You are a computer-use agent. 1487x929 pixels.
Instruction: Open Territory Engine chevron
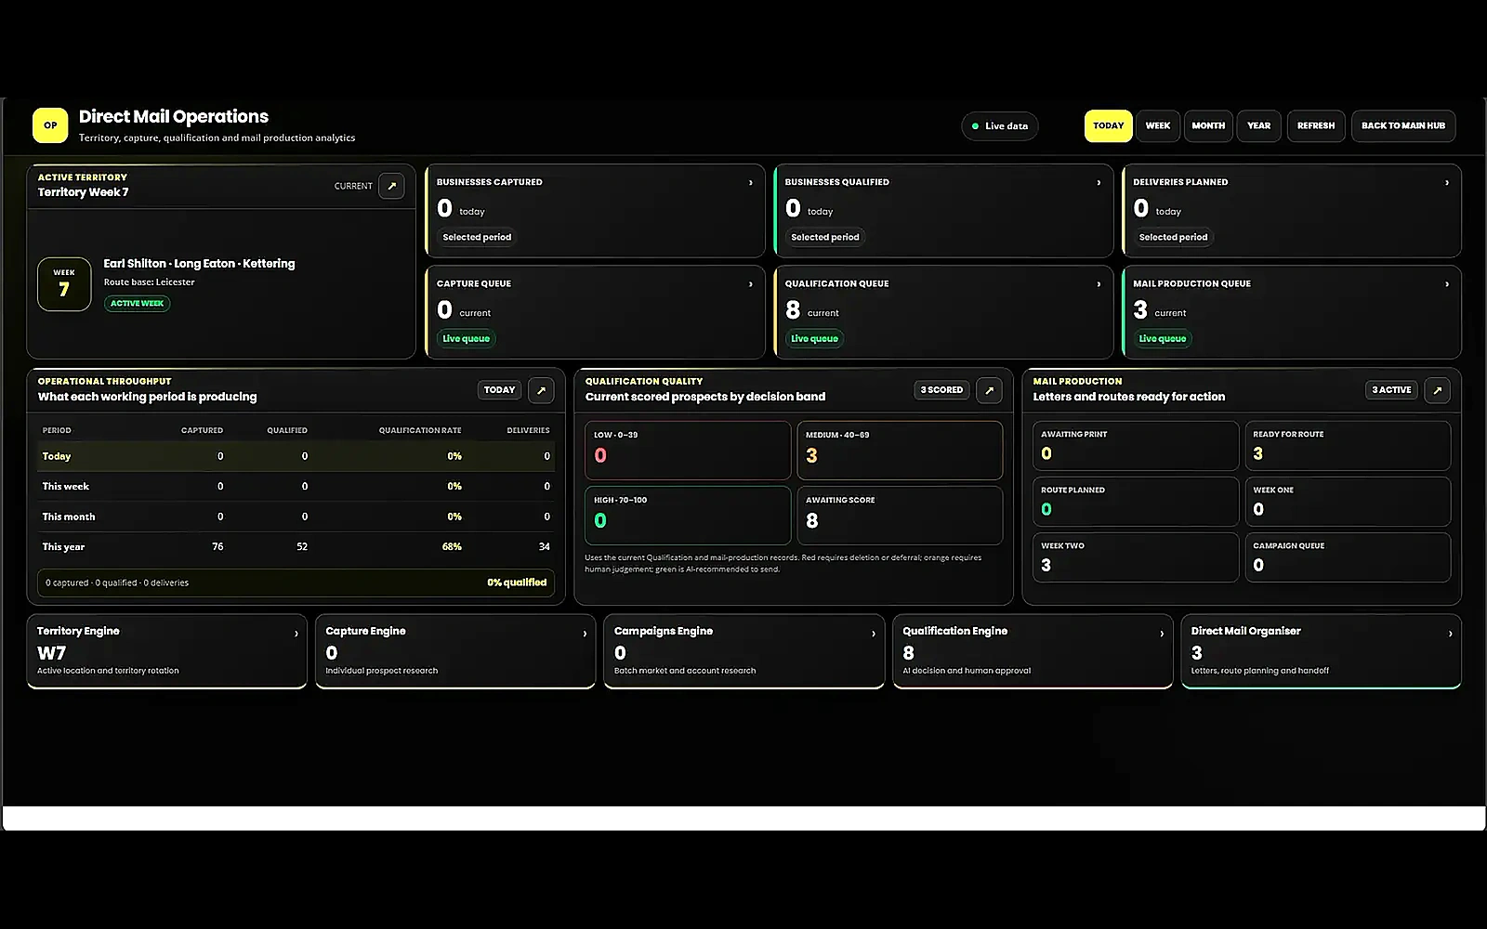tap(296, 634)
